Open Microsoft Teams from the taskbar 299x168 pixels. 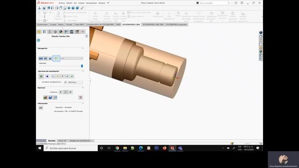tap(180, 148)
